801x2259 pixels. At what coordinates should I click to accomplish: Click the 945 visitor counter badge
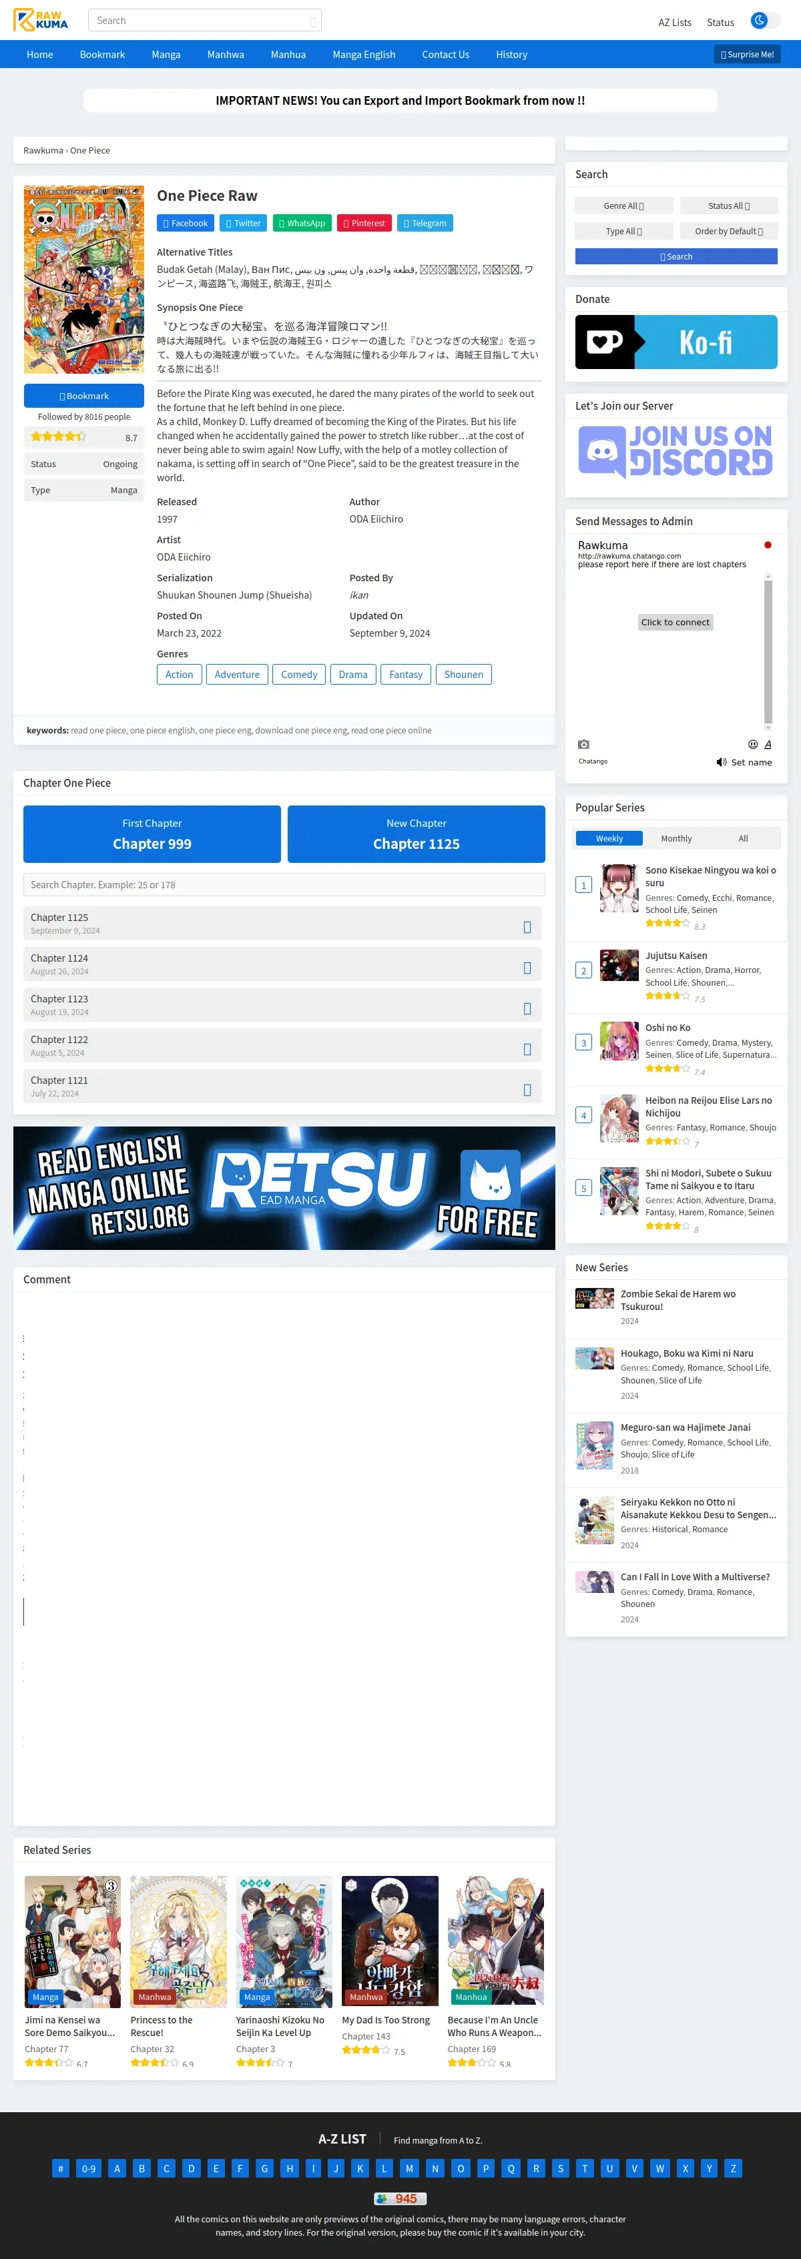400,2198
